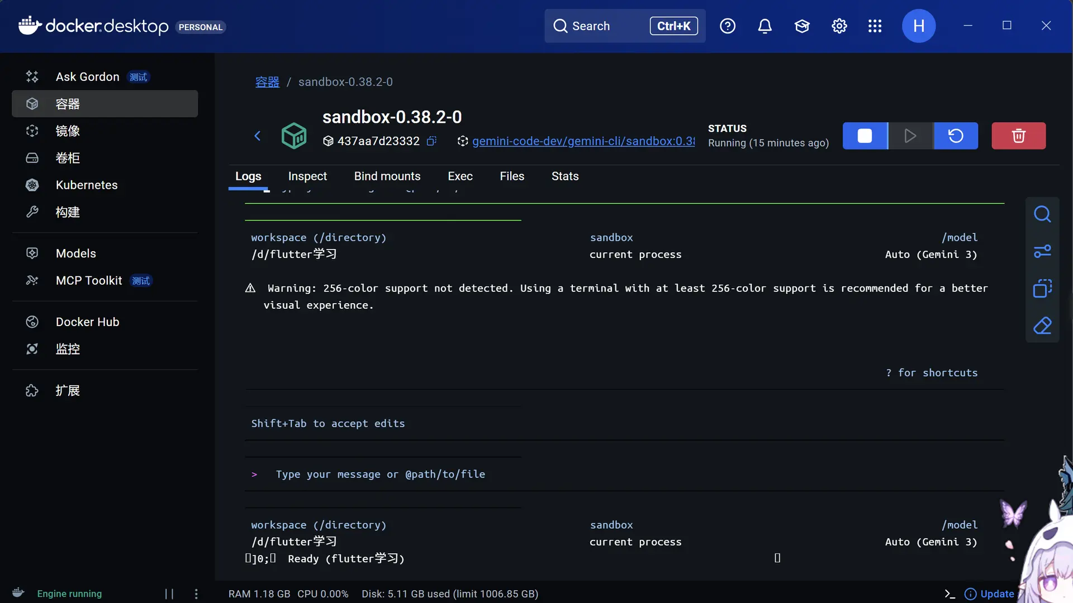Screen dimensions: 1073x603
Task: Open Docker Hub section
Action: (105, 322)
